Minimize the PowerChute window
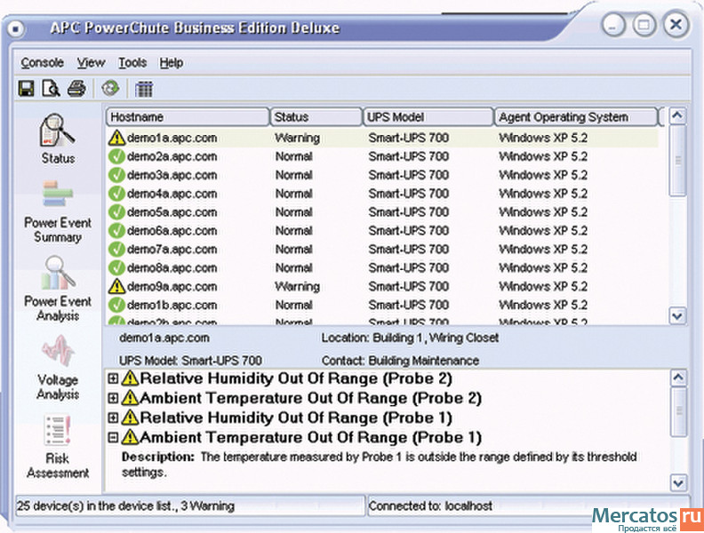The height and width of the screenshot is (533, 704). pos(612,24)
